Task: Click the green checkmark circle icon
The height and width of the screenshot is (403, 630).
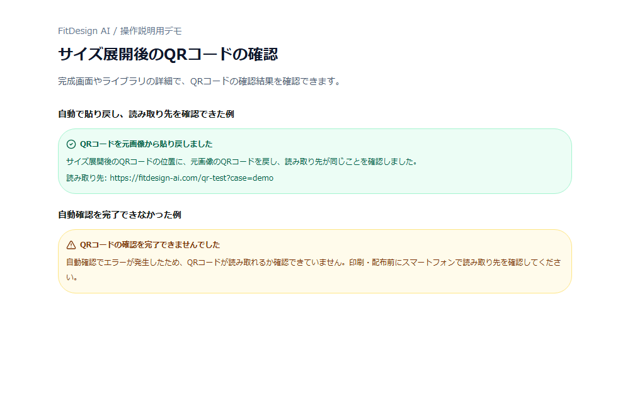Action: 71,144
